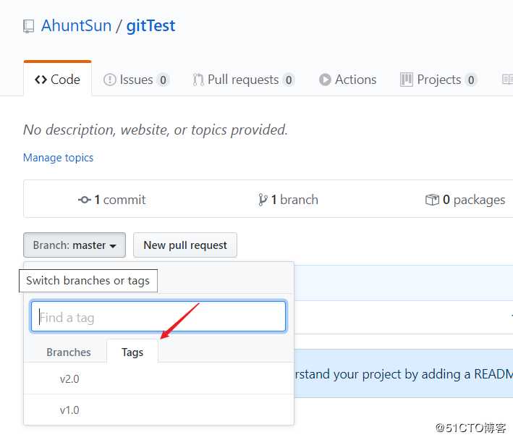View the 1 branch link
The height and width of the screenshot is (440, 513).
pos(288,200)
